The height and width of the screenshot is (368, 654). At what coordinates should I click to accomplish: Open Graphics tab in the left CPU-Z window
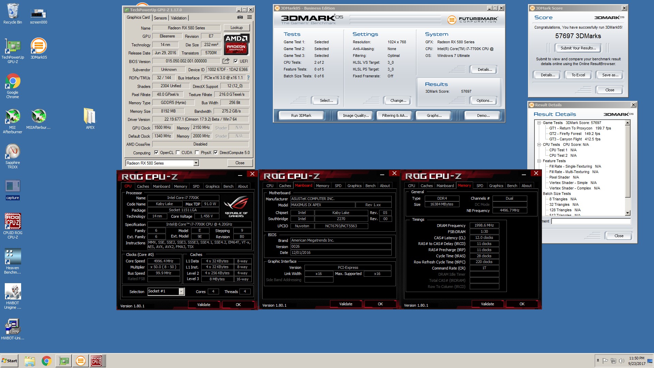click(213, 186)
